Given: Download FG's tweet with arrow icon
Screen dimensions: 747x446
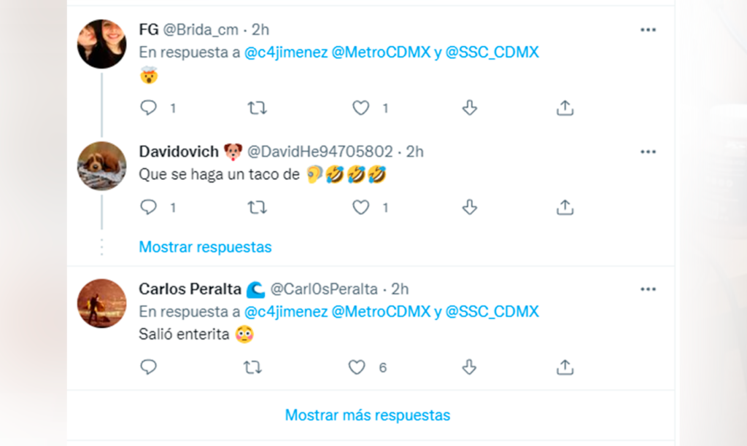Looking at the screenshot, I should click(470, 108).
